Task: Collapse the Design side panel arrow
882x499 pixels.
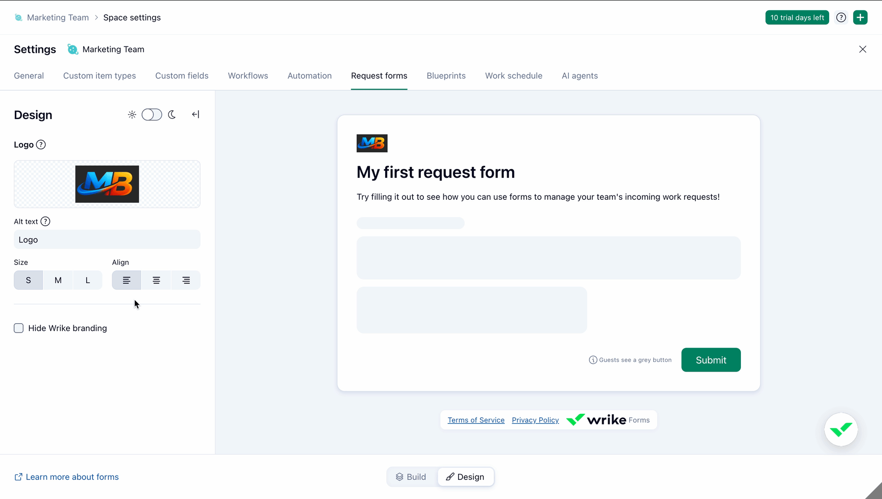Action: pos(196,115)
